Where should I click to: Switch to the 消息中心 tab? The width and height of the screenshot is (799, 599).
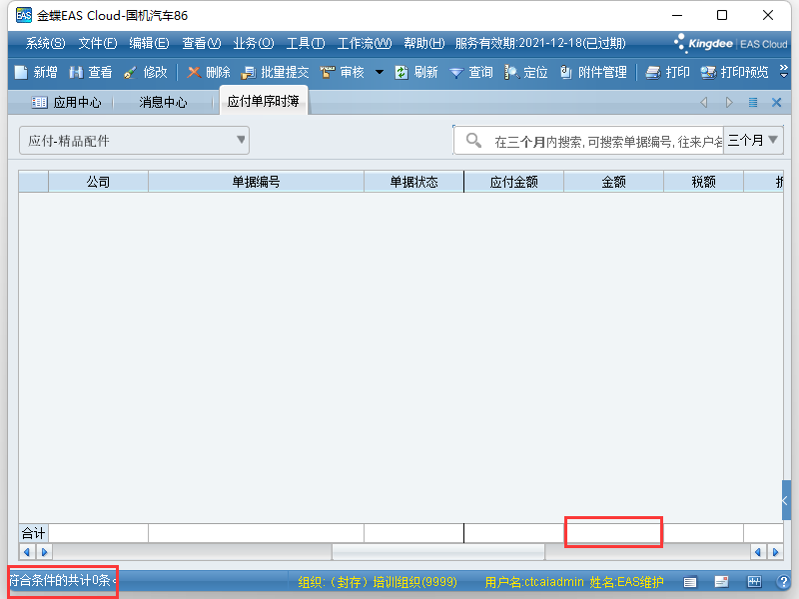point(163,102)
